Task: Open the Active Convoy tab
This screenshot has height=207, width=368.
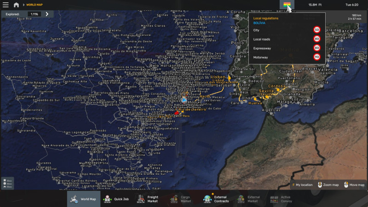Action: (x=282, y=199)
